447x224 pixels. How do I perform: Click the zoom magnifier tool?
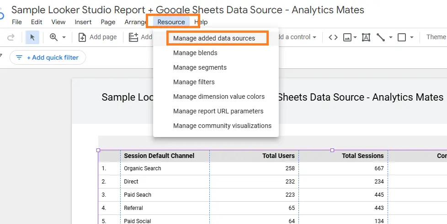(x=54, y=37)
